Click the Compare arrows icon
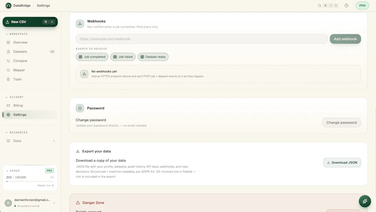 8,61
